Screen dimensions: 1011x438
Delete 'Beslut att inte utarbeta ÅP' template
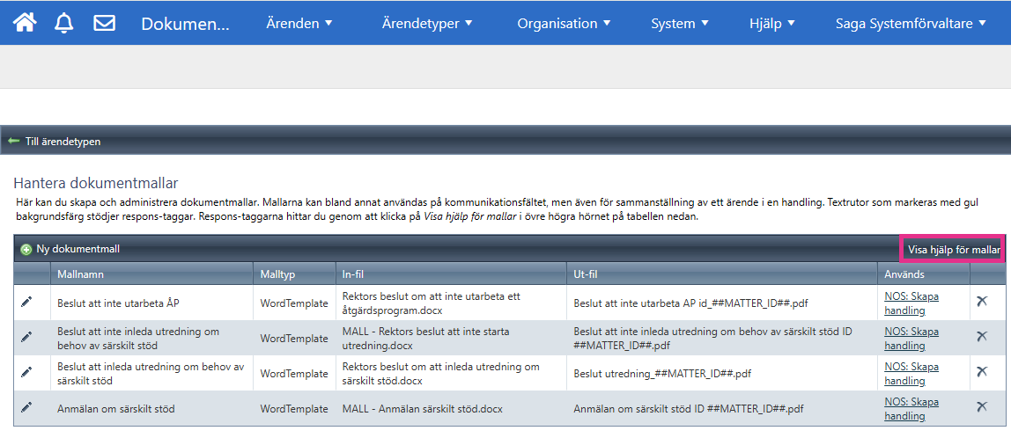(982, 302)
